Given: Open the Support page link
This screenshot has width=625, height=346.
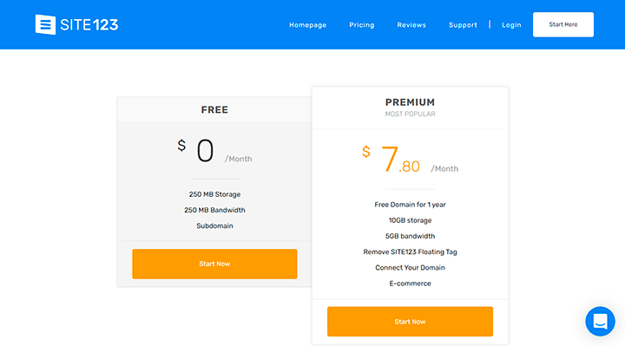Looking at the screenshot, I should pos(463,24).
